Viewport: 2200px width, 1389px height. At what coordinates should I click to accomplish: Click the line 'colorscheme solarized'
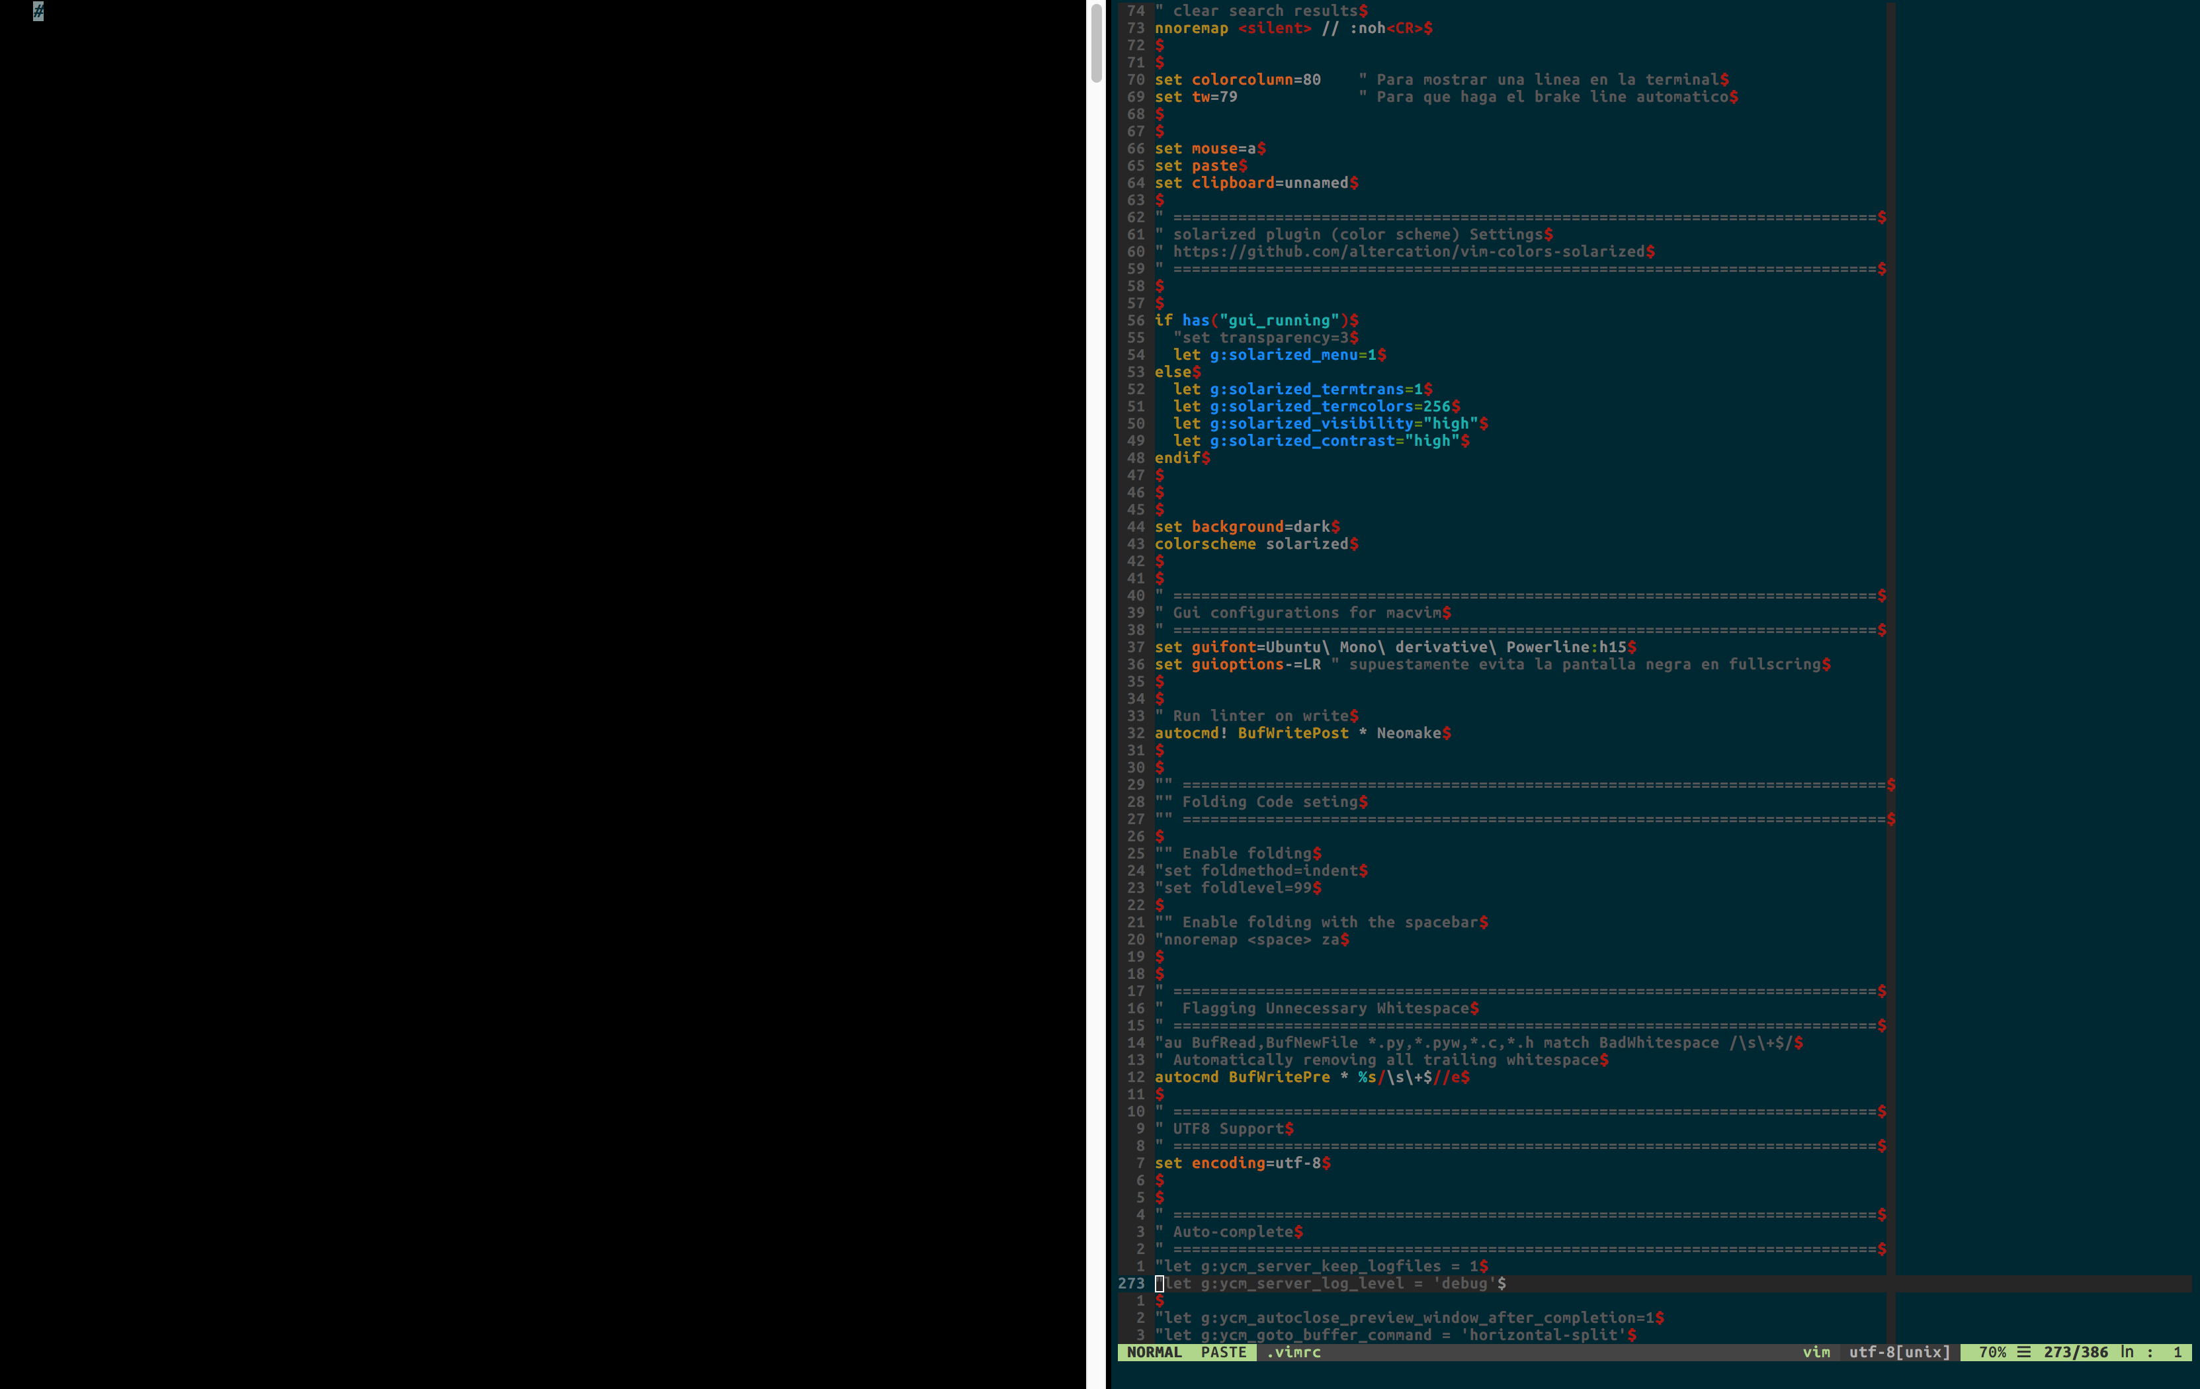tap(1256, 544)
